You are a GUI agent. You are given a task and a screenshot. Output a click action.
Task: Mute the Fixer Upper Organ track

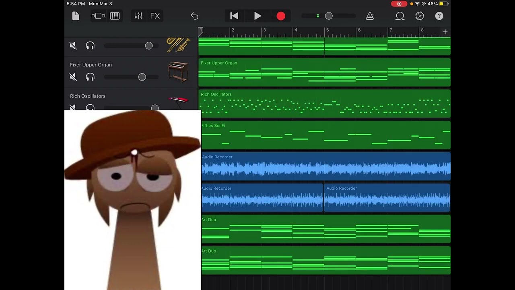click(73, 77)
